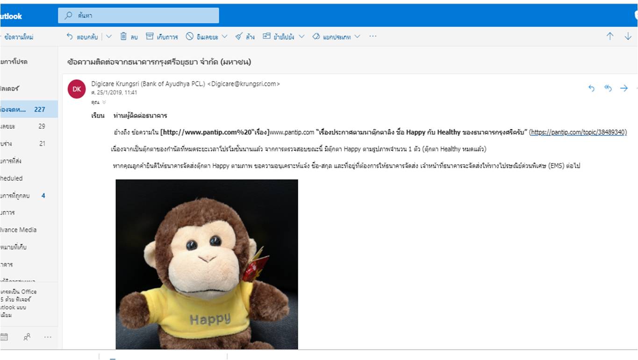Open the bottom-left more apps ellipsis
The height and width of the screenshot is (360, 638).
point(48,337)
